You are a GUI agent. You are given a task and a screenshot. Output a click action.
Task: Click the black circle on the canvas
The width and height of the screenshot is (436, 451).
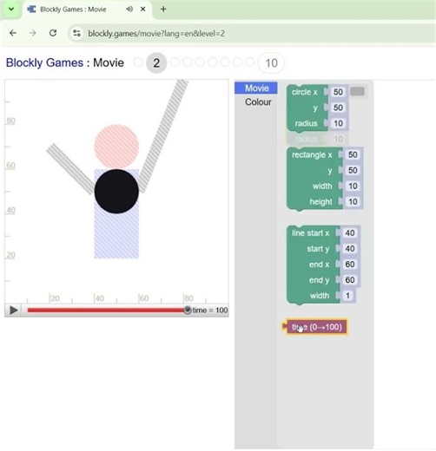tap(116, 192)
